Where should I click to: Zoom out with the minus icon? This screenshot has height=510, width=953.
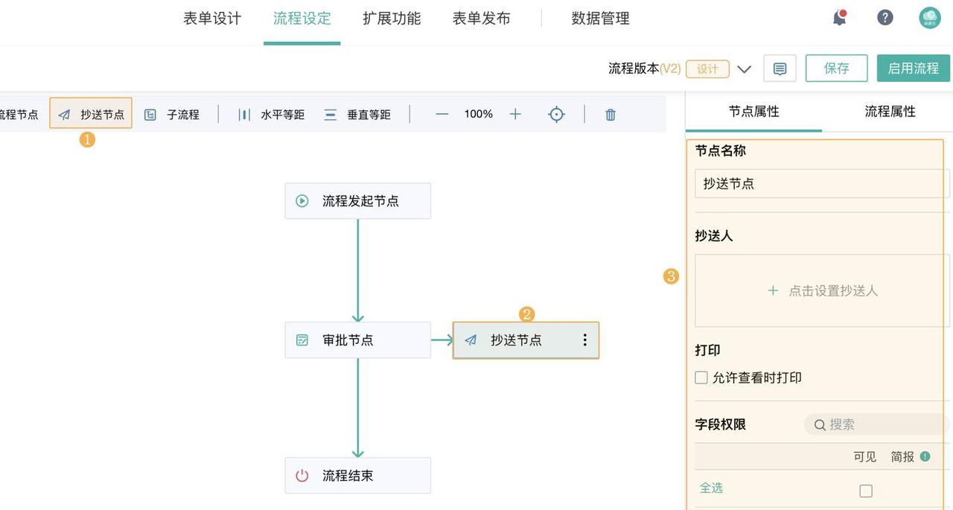click(442, 114)
